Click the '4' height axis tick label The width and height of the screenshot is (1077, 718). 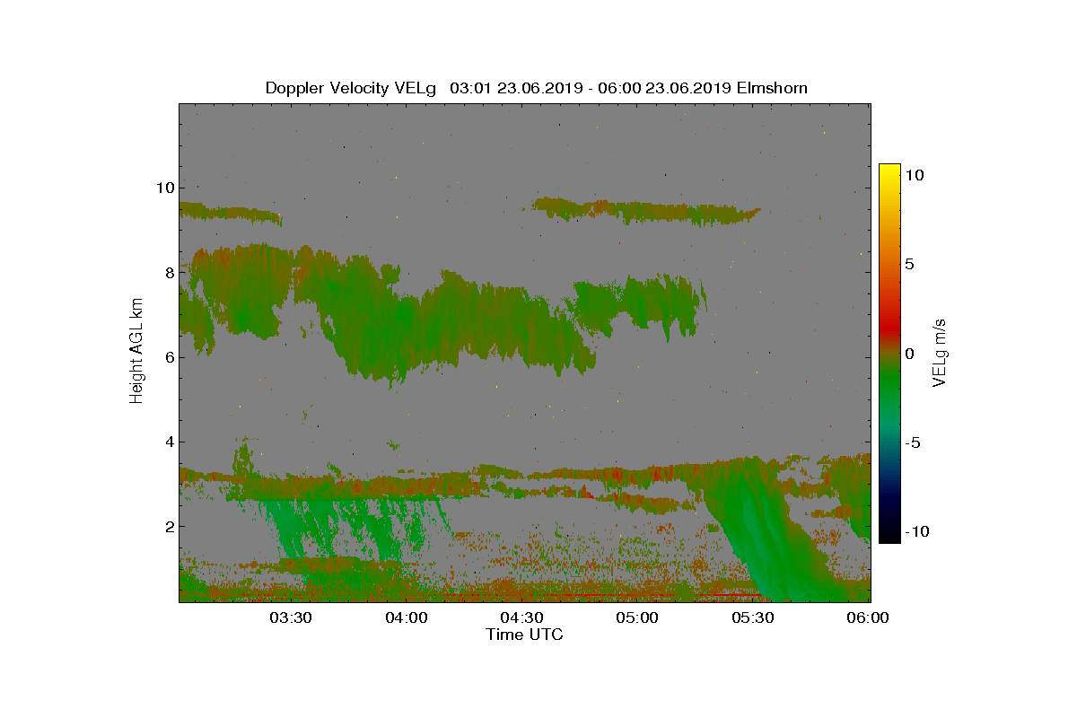(169, 442)
